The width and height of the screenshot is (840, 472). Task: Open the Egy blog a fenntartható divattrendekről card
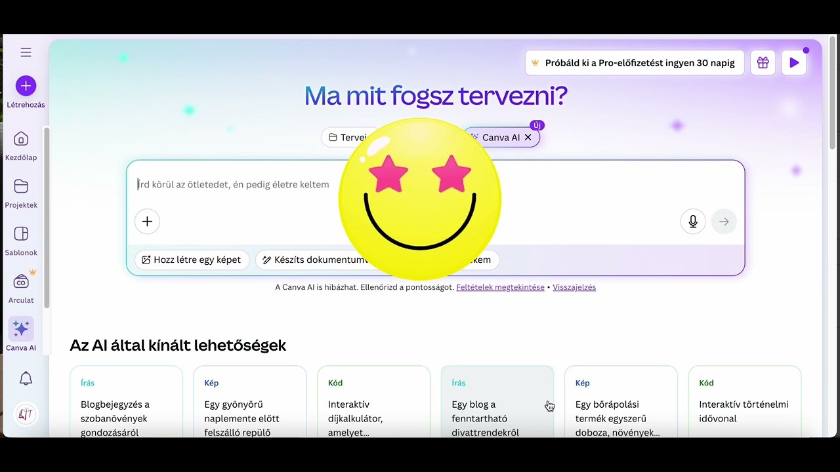pos(497,402)
